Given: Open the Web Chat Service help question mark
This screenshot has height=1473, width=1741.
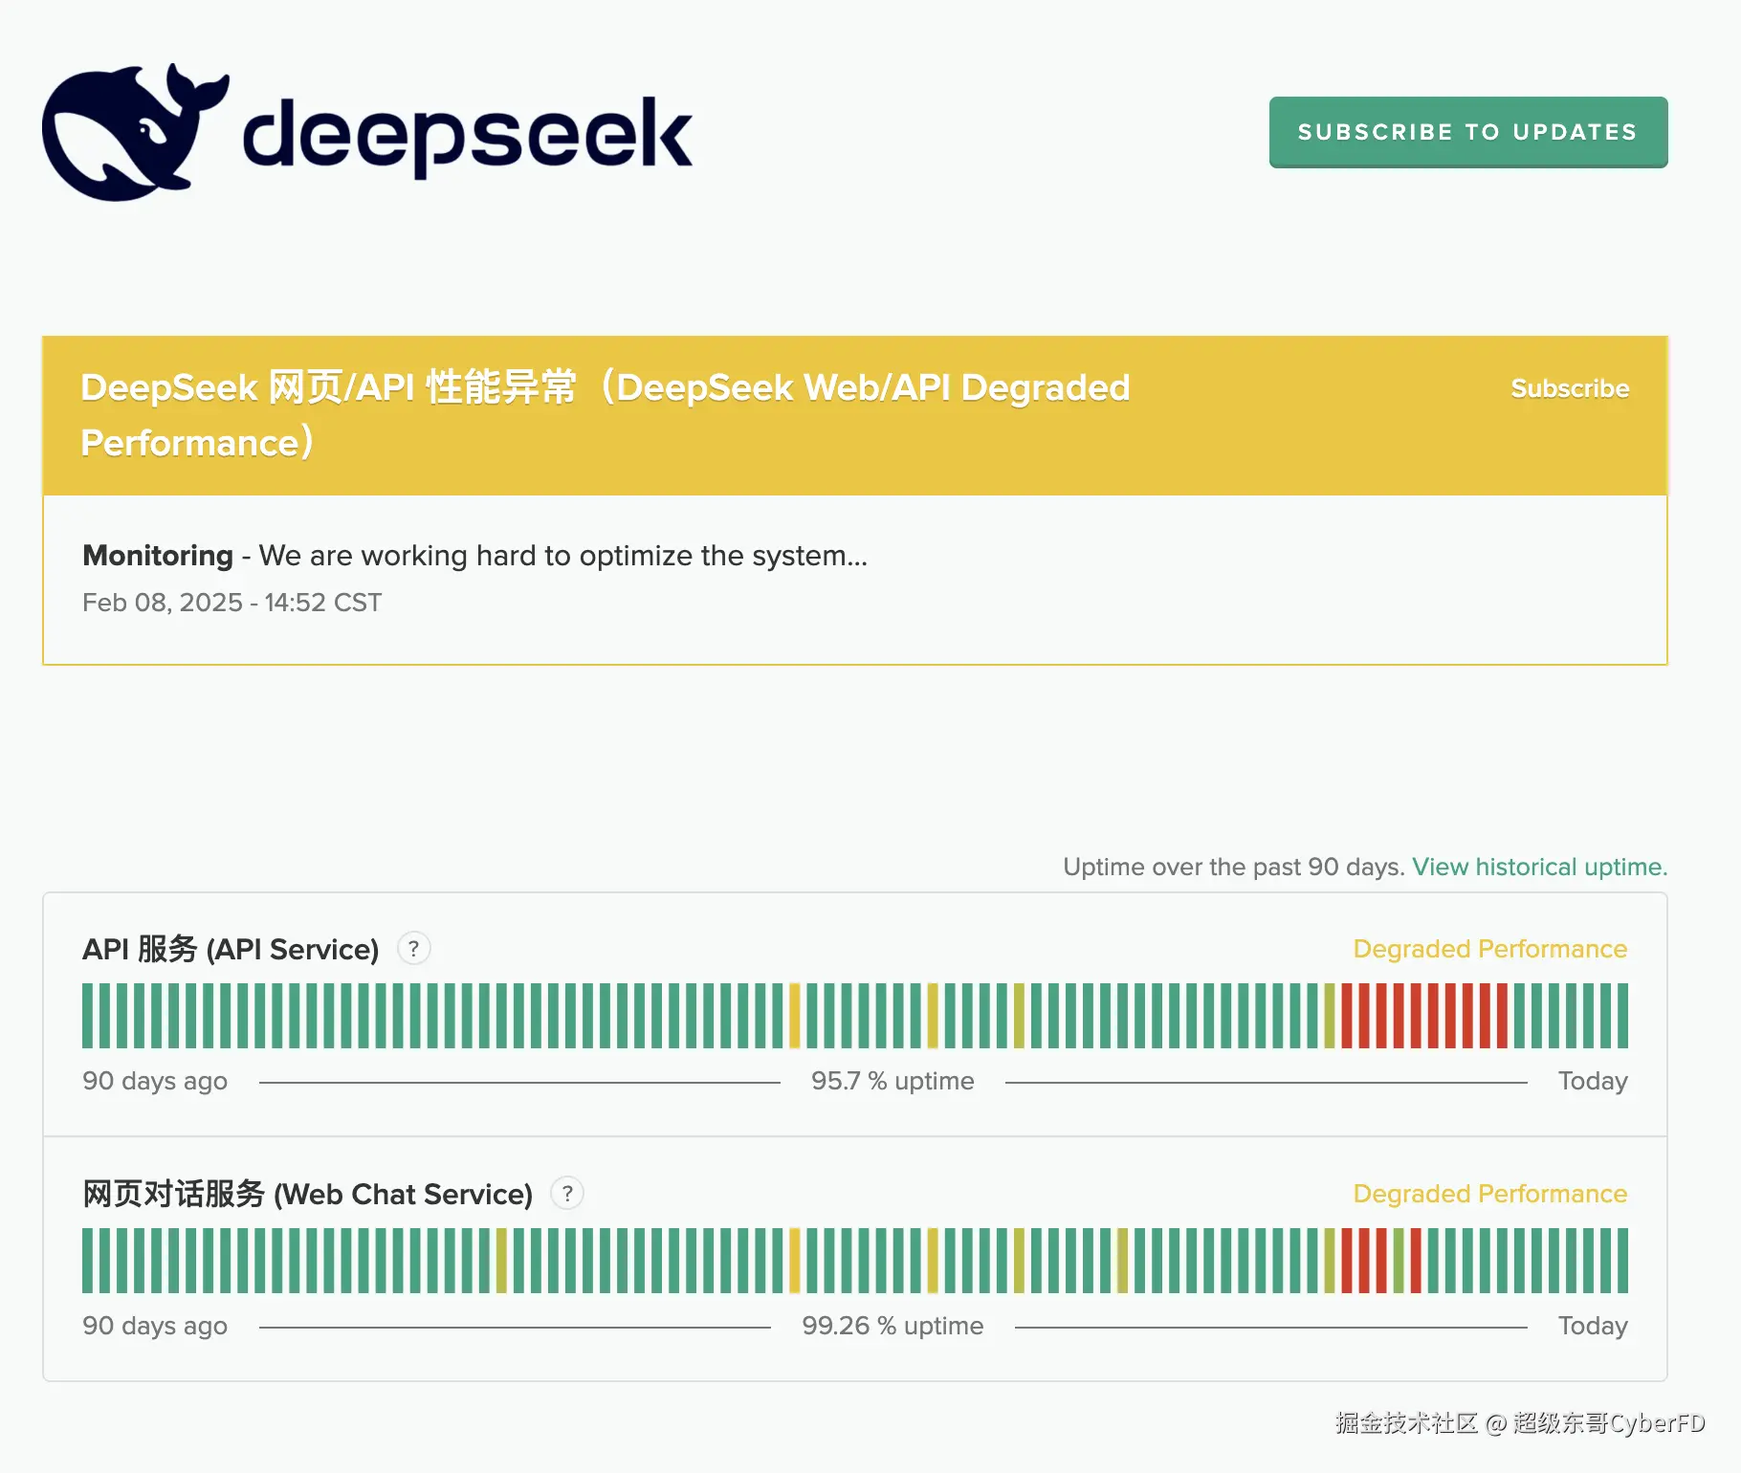Looking at the screenshot, I should point(567,1194).
